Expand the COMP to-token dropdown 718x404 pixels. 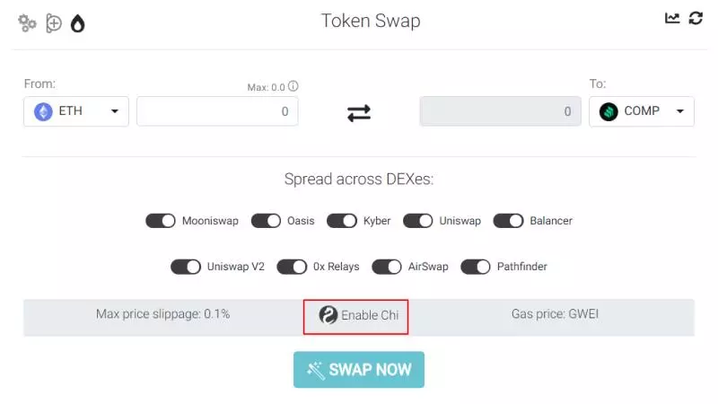(x=641, y=111)
